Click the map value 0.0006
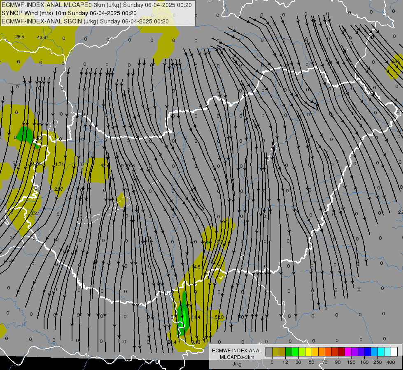 pyautogui.click(x=128, y=166)
